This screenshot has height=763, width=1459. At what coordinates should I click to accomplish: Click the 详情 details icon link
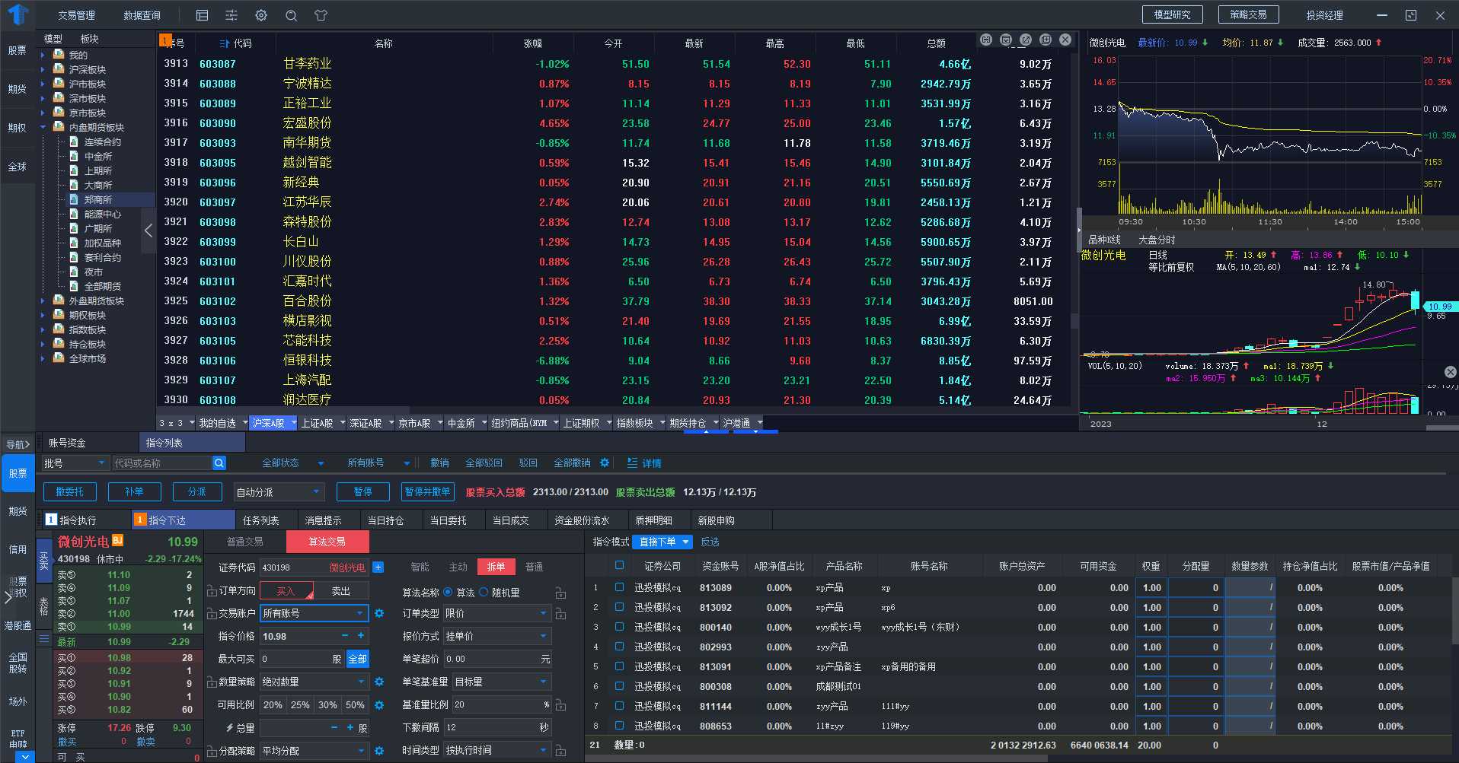(643, 463)
